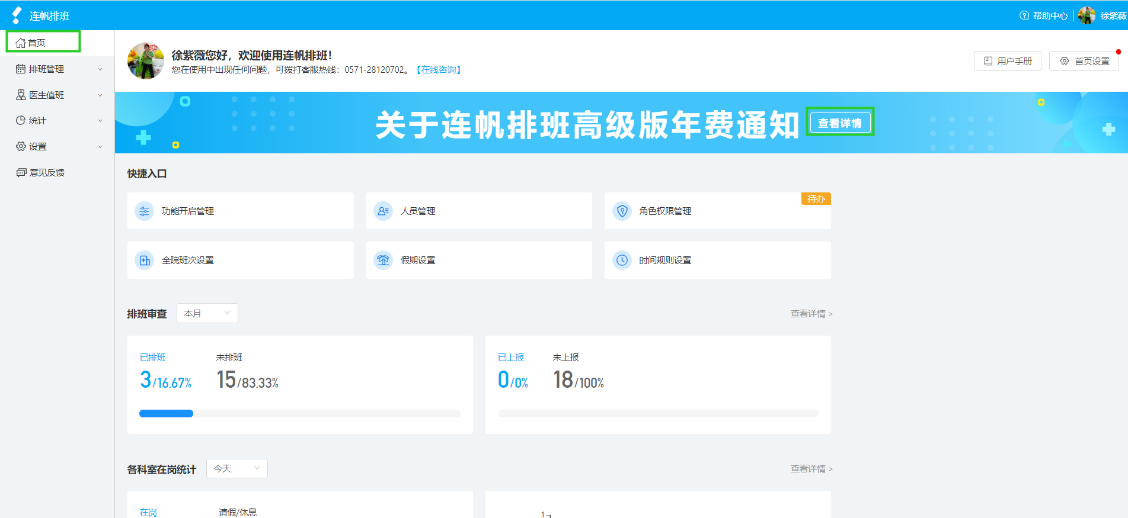Viewport: 1128px width, 518px height.
Task: Open the 在线咨询 link
Action: click(x=439, y=70)
